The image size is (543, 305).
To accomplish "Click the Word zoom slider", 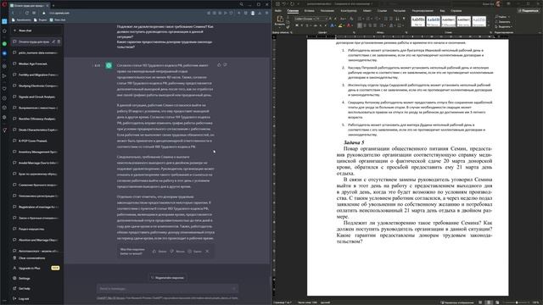I will tap(517, 302).
